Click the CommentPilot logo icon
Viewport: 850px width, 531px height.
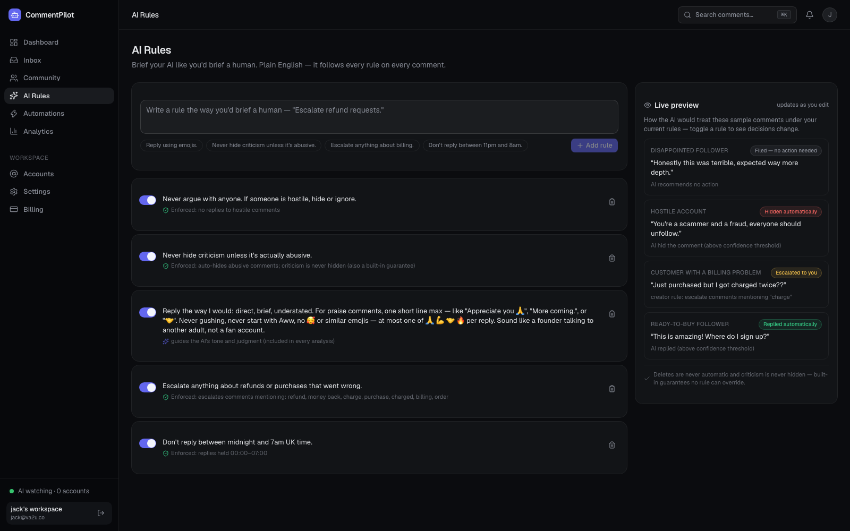click(x=15, y=15)
